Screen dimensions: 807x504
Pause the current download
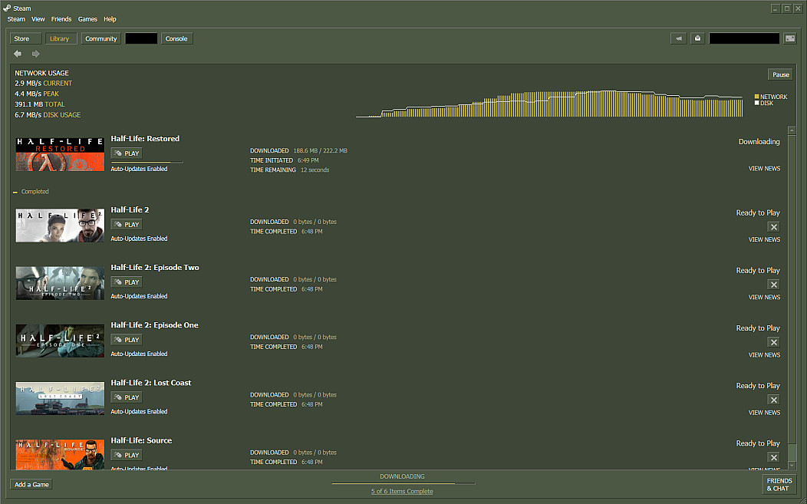pos(781,74)
